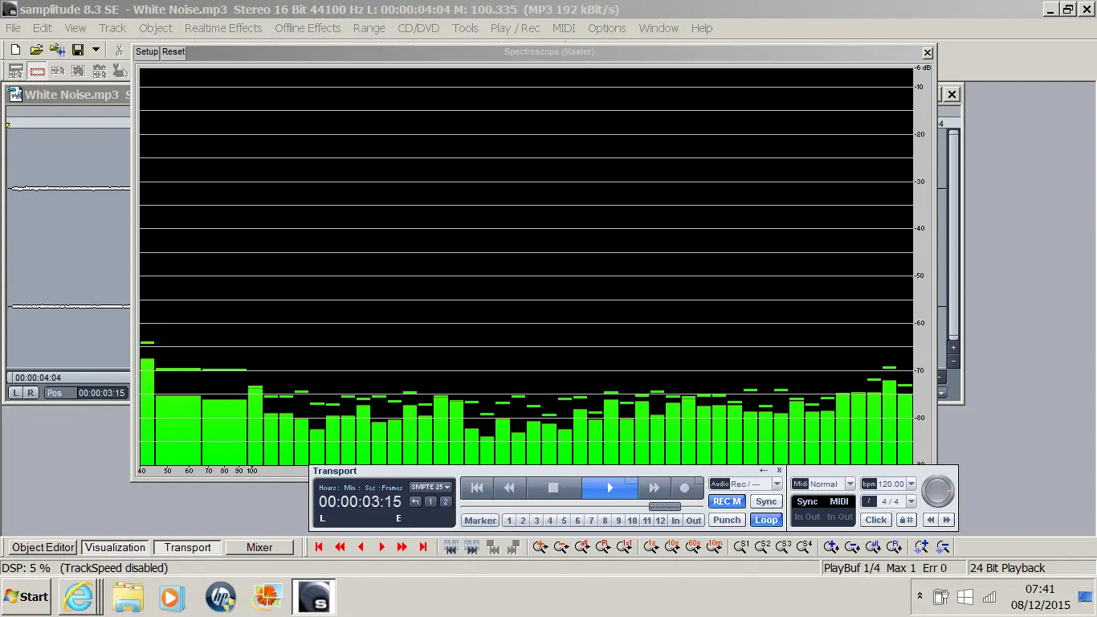
Task: Toggle Visualization window button
Action: pos(116,547)
